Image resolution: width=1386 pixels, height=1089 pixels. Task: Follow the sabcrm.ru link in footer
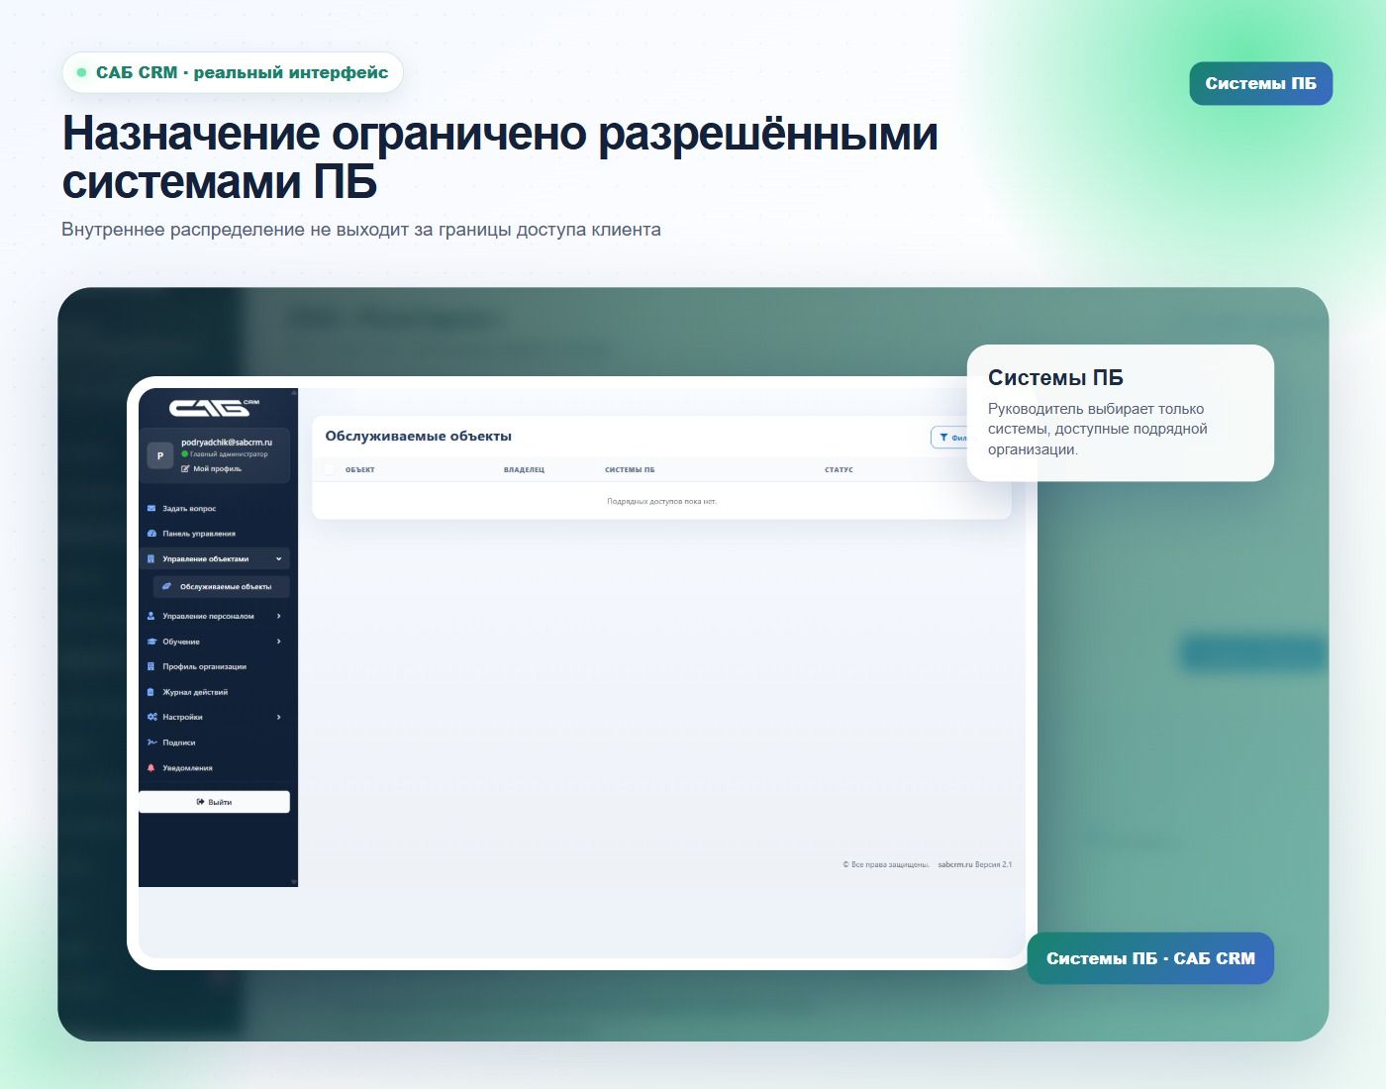pyautogui.click(x=955, y=864)
